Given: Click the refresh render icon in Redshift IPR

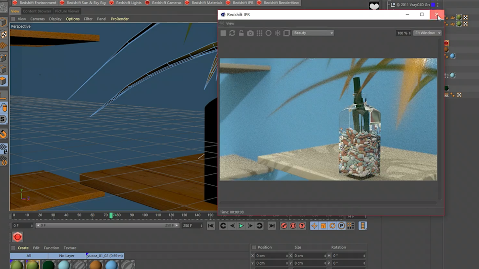Looking at the screenshot, I should 232,33.
